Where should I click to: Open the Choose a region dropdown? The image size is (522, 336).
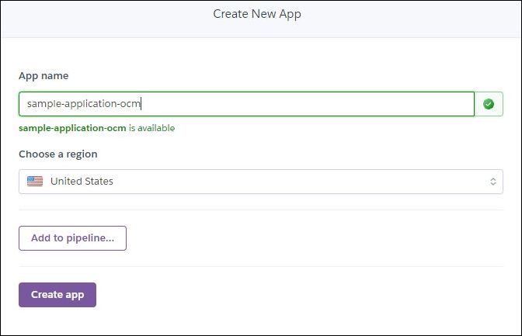(x=260, y=182)
